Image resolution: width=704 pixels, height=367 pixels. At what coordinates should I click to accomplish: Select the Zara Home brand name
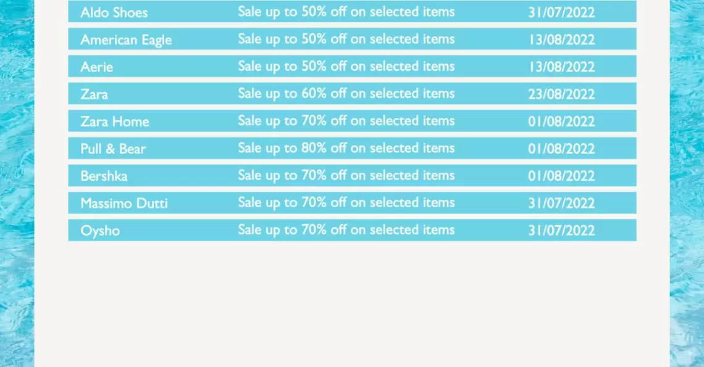click(115, 122)
